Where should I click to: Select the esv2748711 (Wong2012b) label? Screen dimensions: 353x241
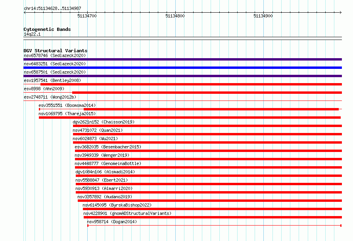tap(50, 97)
